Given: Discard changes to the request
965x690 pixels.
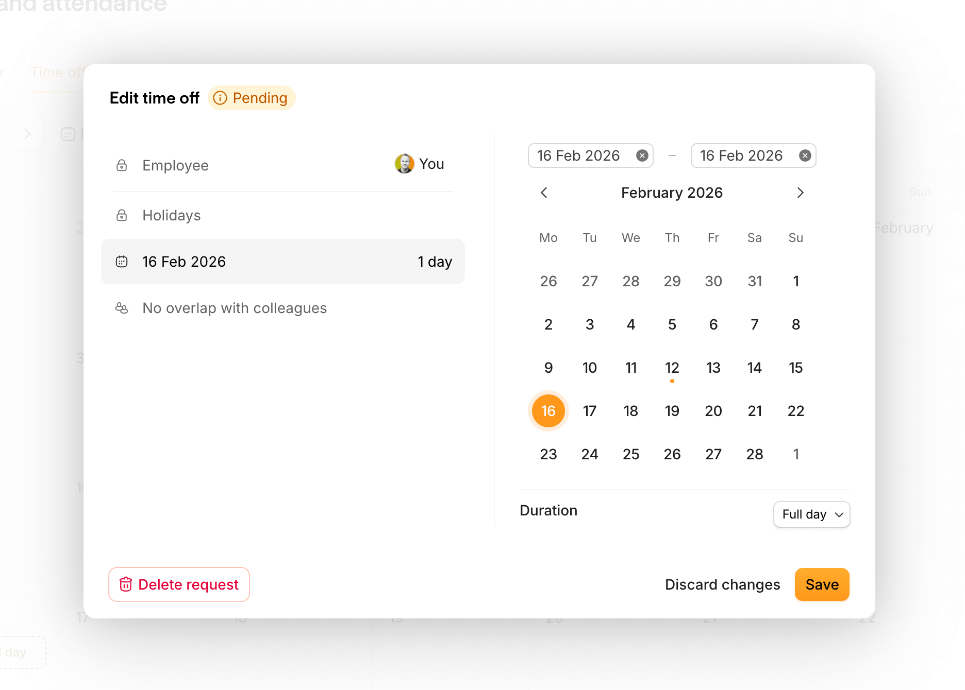Looking at the screenshot, I should click(x=722, y=584).
